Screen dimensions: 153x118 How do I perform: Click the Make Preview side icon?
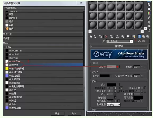pyautogui.click(x=149, y=18)
